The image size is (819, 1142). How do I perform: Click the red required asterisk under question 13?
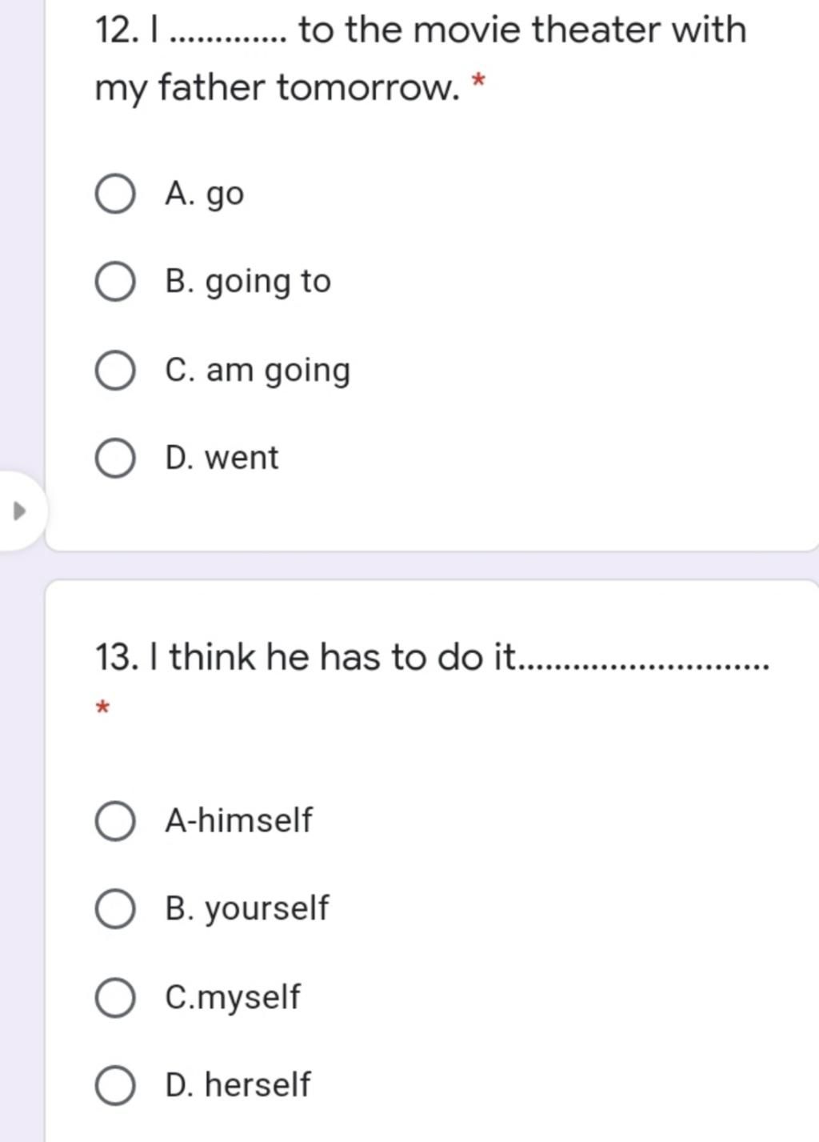[102, 708]
